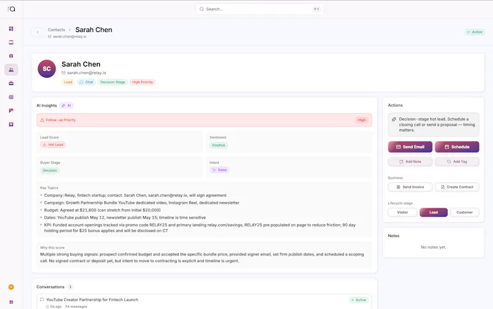Click the Hot Lead score badge
Screen dimensions: 493x309
(x=53, y=145)
